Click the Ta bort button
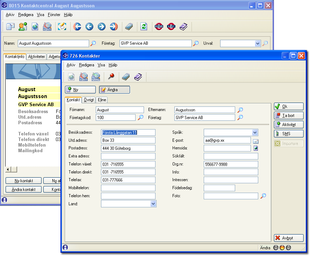This screenshot has width=311, height=259. coord(289,116)
